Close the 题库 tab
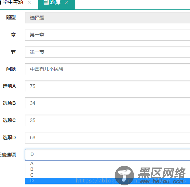Viewport: 190px width, 187px height. tap(67, 2)
